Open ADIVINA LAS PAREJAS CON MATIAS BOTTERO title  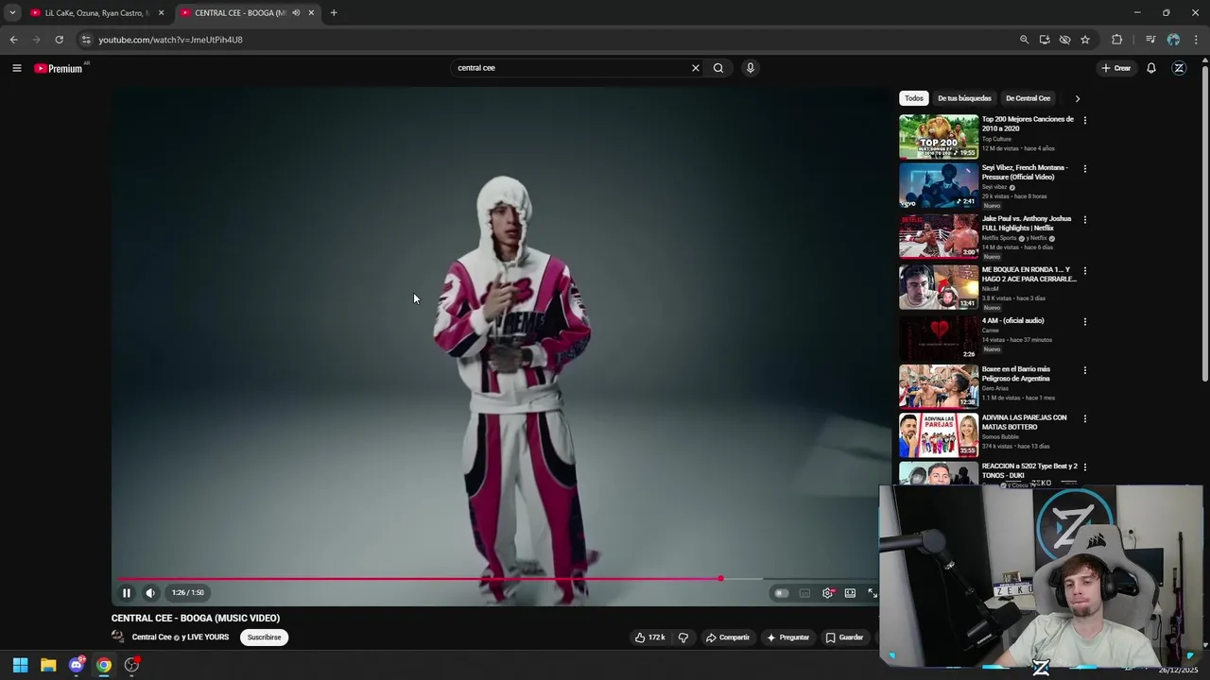pos(1024,422)
